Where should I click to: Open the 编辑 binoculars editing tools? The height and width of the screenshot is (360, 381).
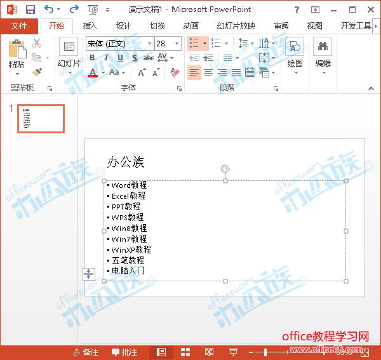323,46
